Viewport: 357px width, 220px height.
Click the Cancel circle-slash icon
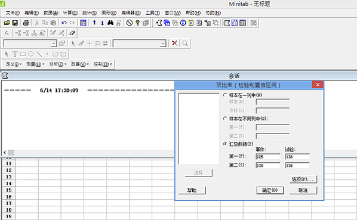coord(130,23)
